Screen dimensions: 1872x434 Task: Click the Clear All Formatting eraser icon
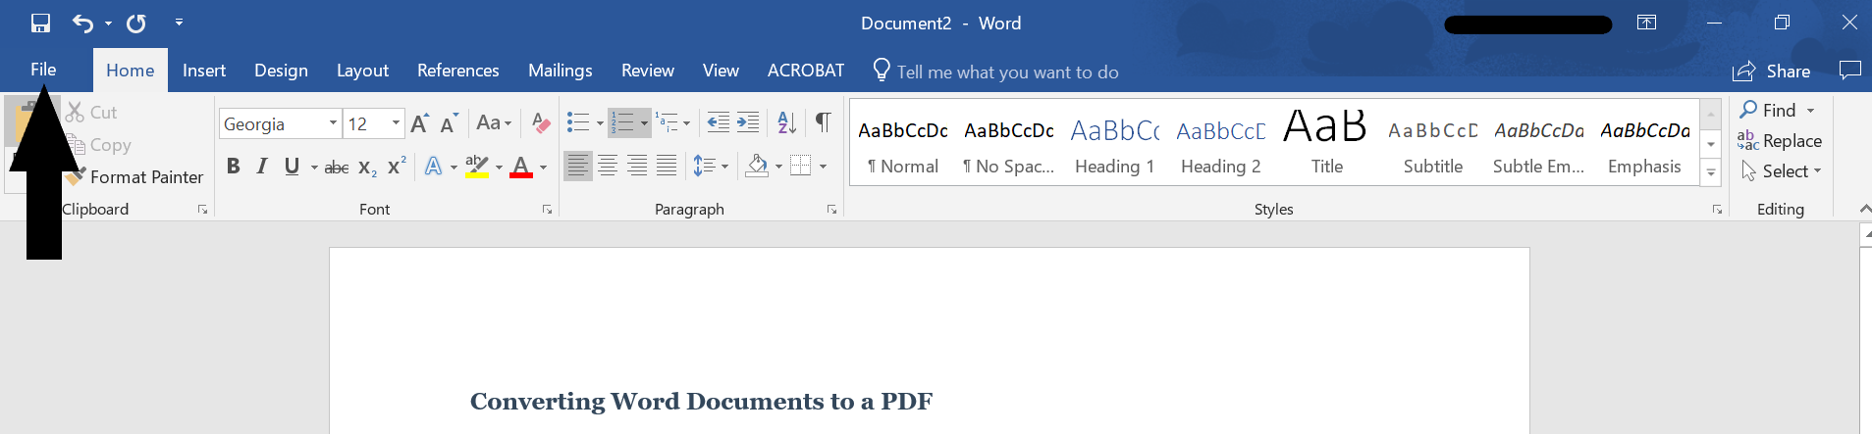pyautogui.click(x=541, y=123)
